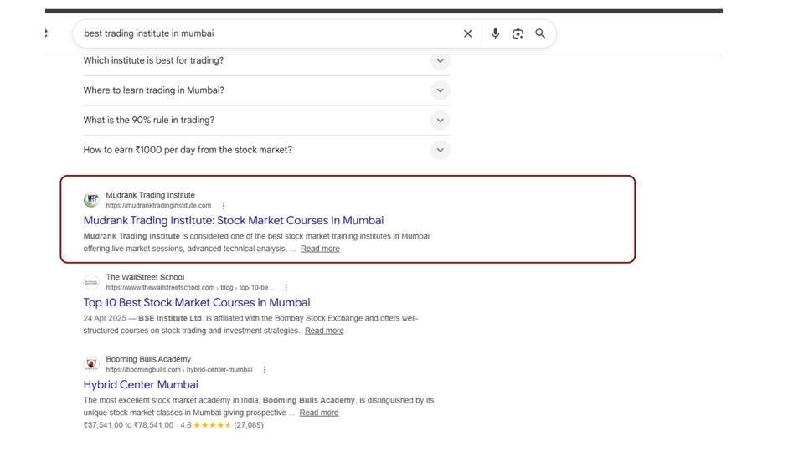The image size is (804, 452).
Task: Click the Google logo beside the search box
Action: pos(46,33)
